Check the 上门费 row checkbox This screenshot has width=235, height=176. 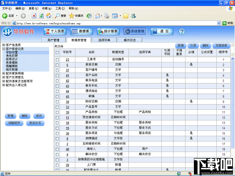tap(57, 165)
